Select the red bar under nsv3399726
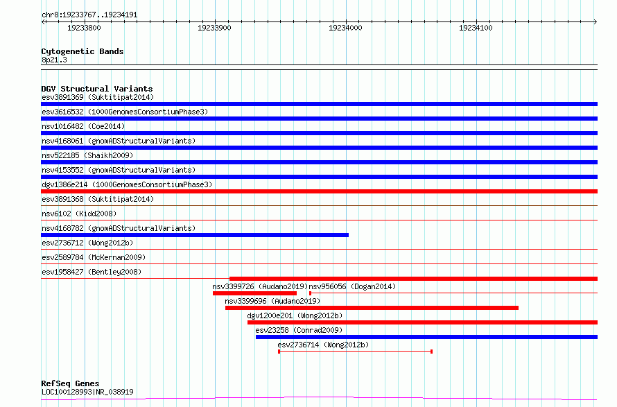The width and height of the screenshot is (617, 407). [x=254, y=293]
